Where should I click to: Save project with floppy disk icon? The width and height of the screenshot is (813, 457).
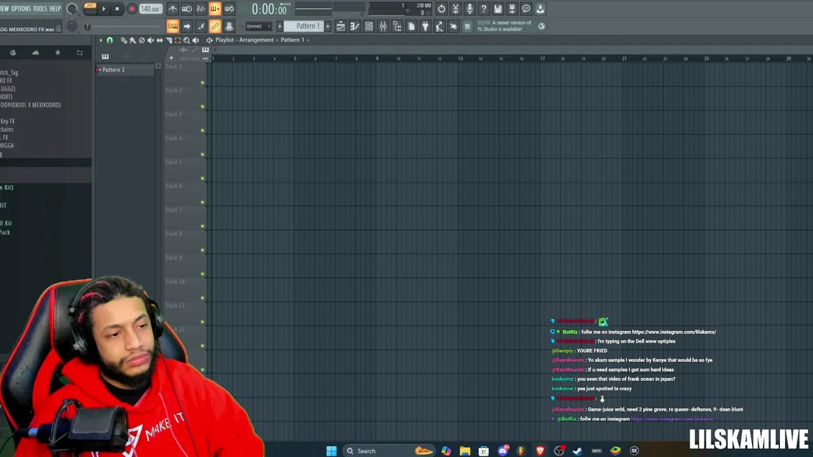click(498, 9)
